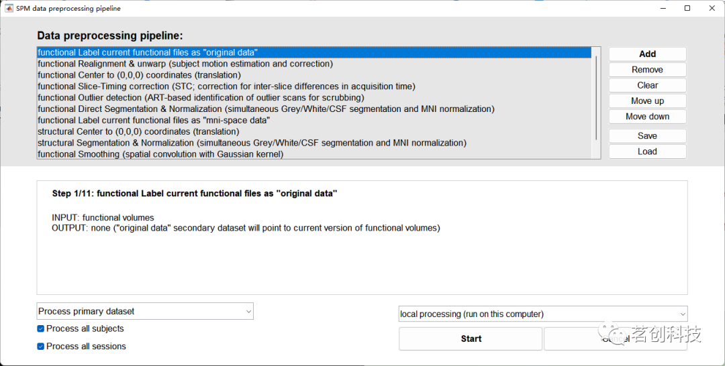Enable or disable Process all subjects checkbox

coord(41,328)
